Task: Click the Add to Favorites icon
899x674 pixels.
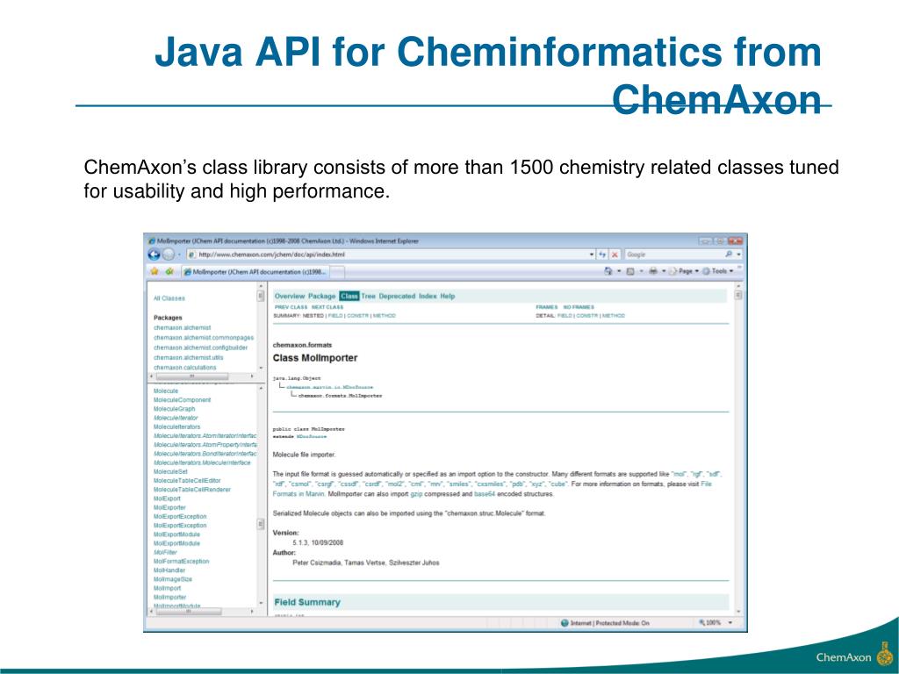Action: [169, 271]
